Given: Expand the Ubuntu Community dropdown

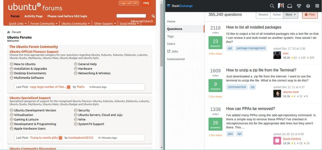Looking at the screenshot, I should [75, 23].
